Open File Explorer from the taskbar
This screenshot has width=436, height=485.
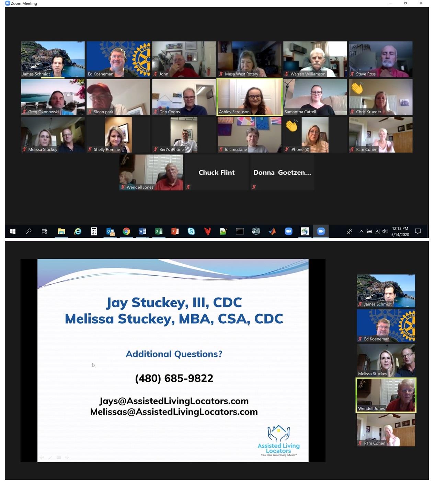click(61, 231)
